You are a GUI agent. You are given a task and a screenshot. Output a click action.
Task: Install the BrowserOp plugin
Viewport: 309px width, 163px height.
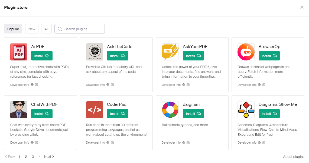[269, 56]
